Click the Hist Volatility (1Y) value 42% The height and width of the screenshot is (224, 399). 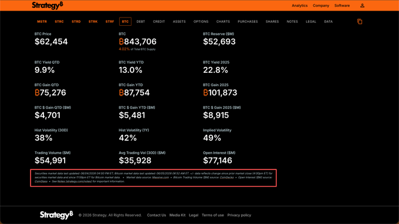tap(128, 138)
